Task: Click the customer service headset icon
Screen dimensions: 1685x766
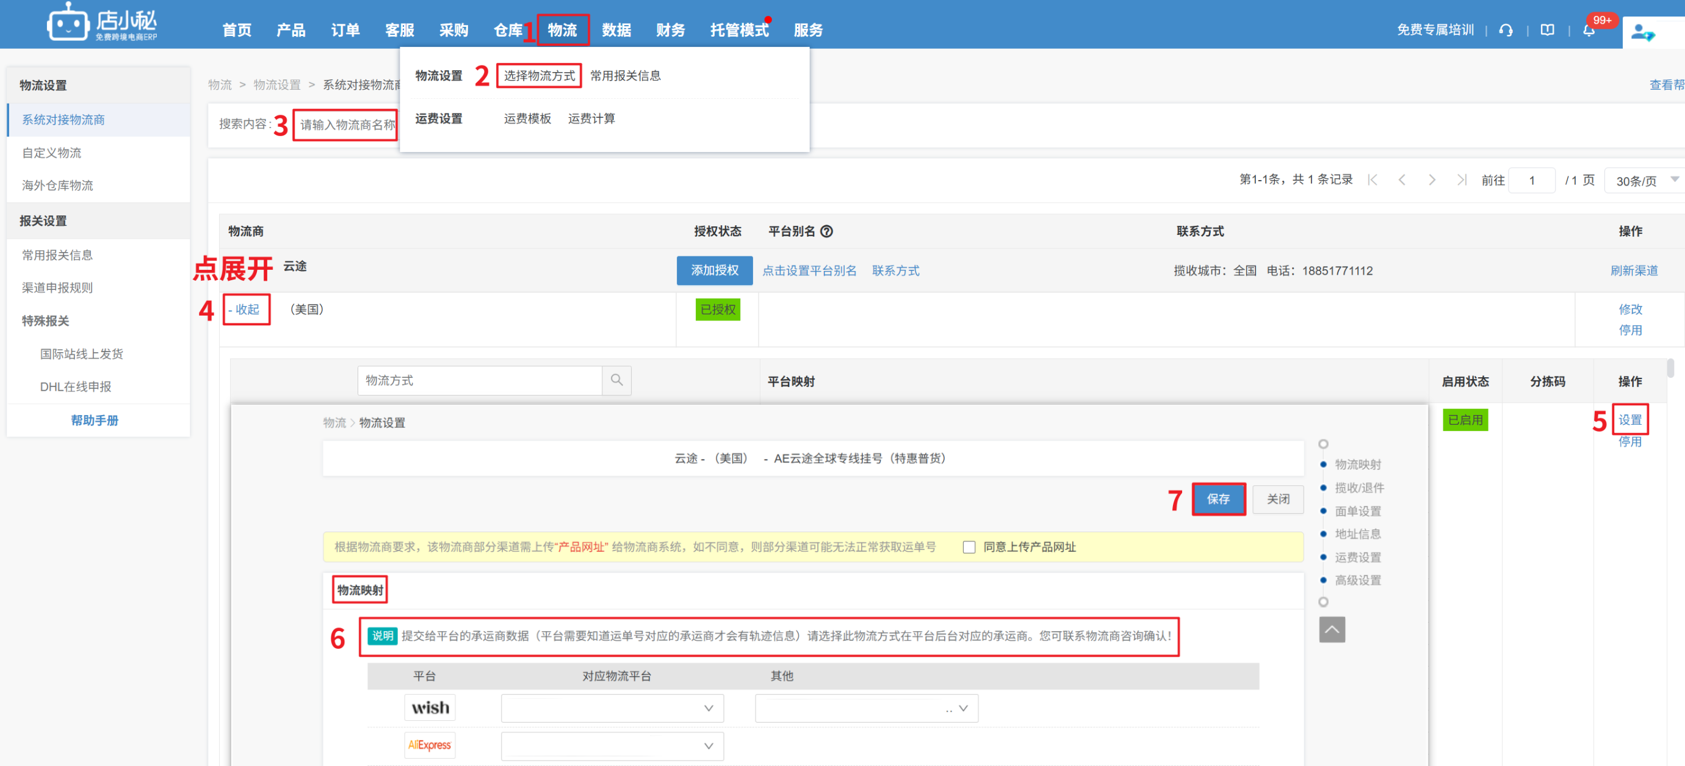Action: (1506, 30)
